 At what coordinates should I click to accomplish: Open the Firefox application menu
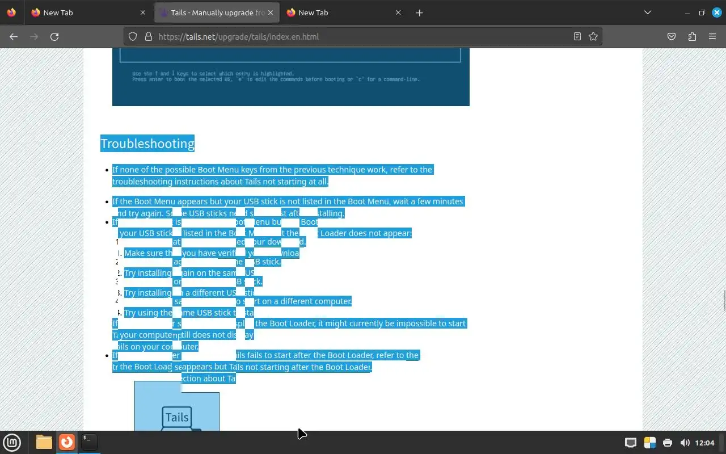[x=712, y=36]
